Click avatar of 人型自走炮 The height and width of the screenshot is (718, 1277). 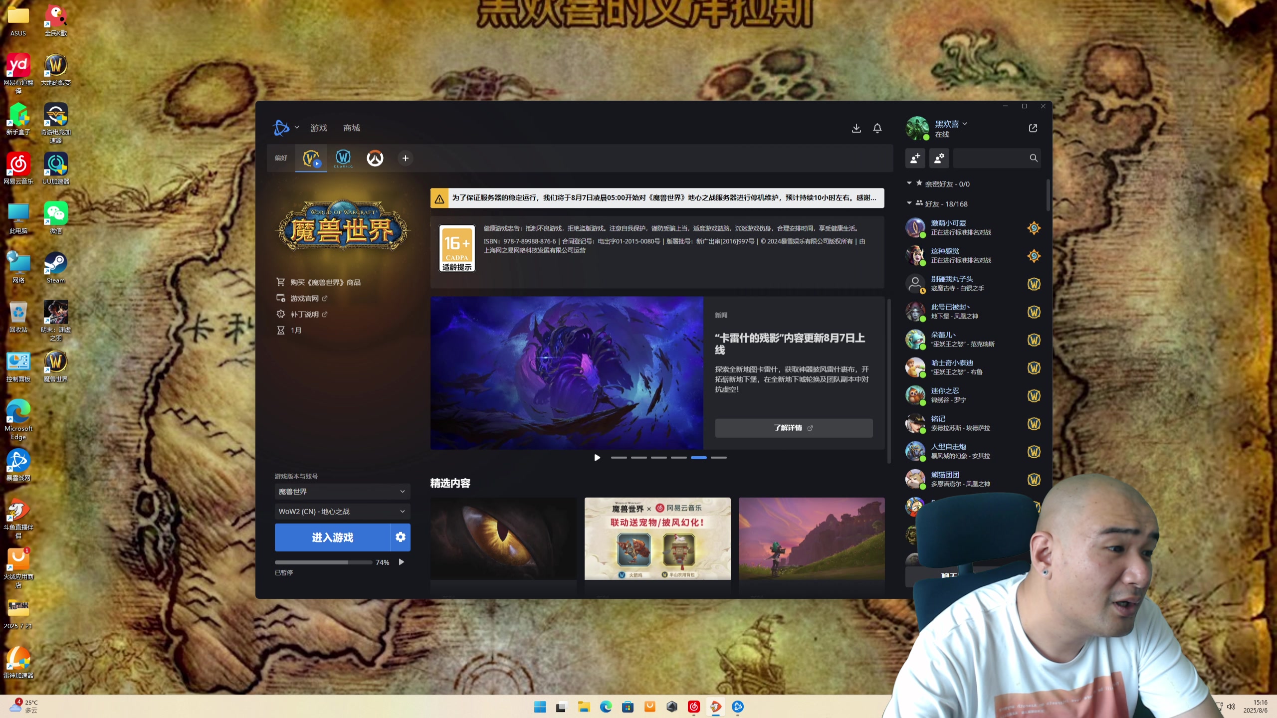[915, 451]
